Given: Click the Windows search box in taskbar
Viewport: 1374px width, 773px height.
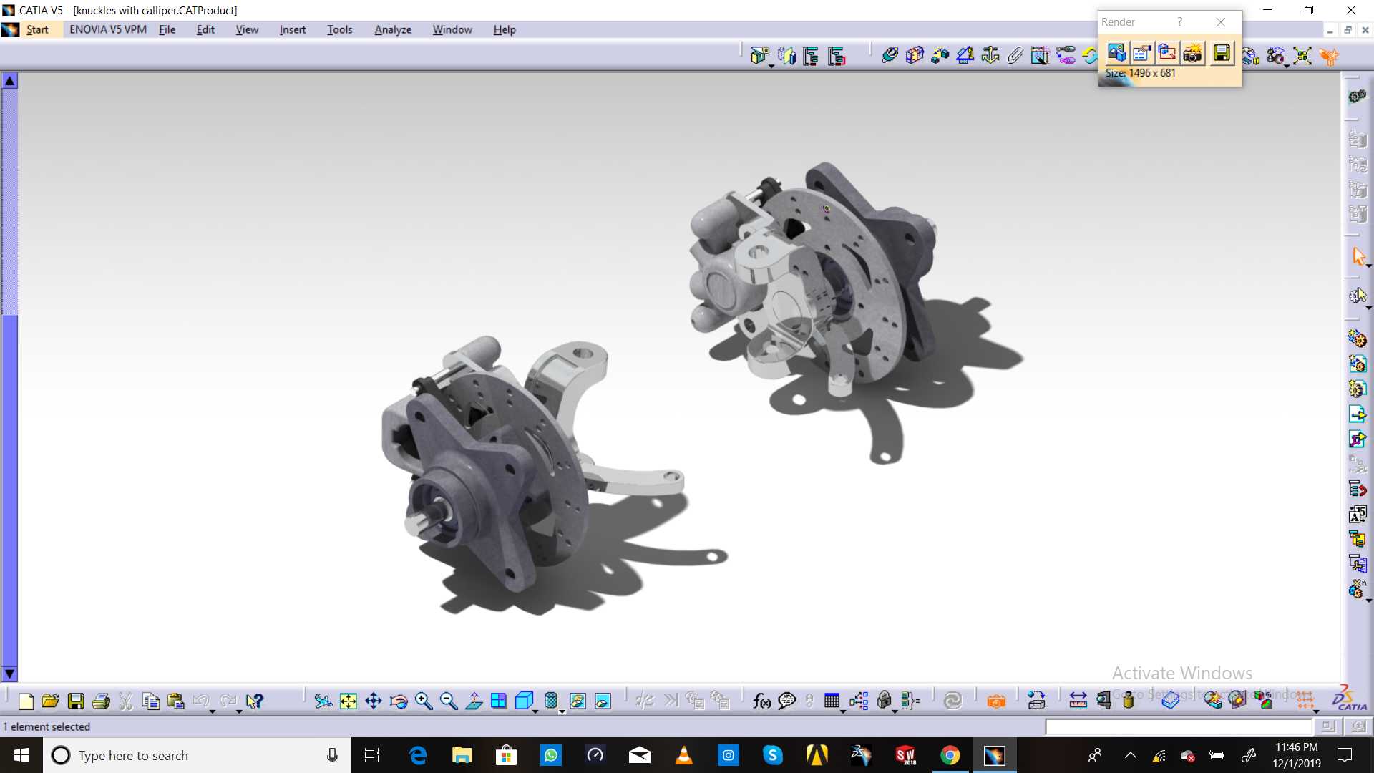Looking at the screenshot, I should tap(197, 755).
